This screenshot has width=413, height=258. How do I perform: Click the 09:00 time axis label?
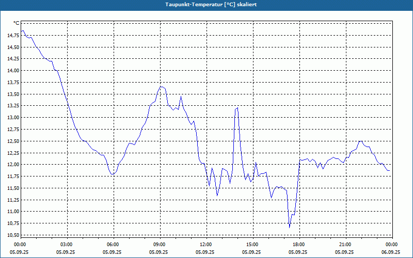(x=161, y=245)
